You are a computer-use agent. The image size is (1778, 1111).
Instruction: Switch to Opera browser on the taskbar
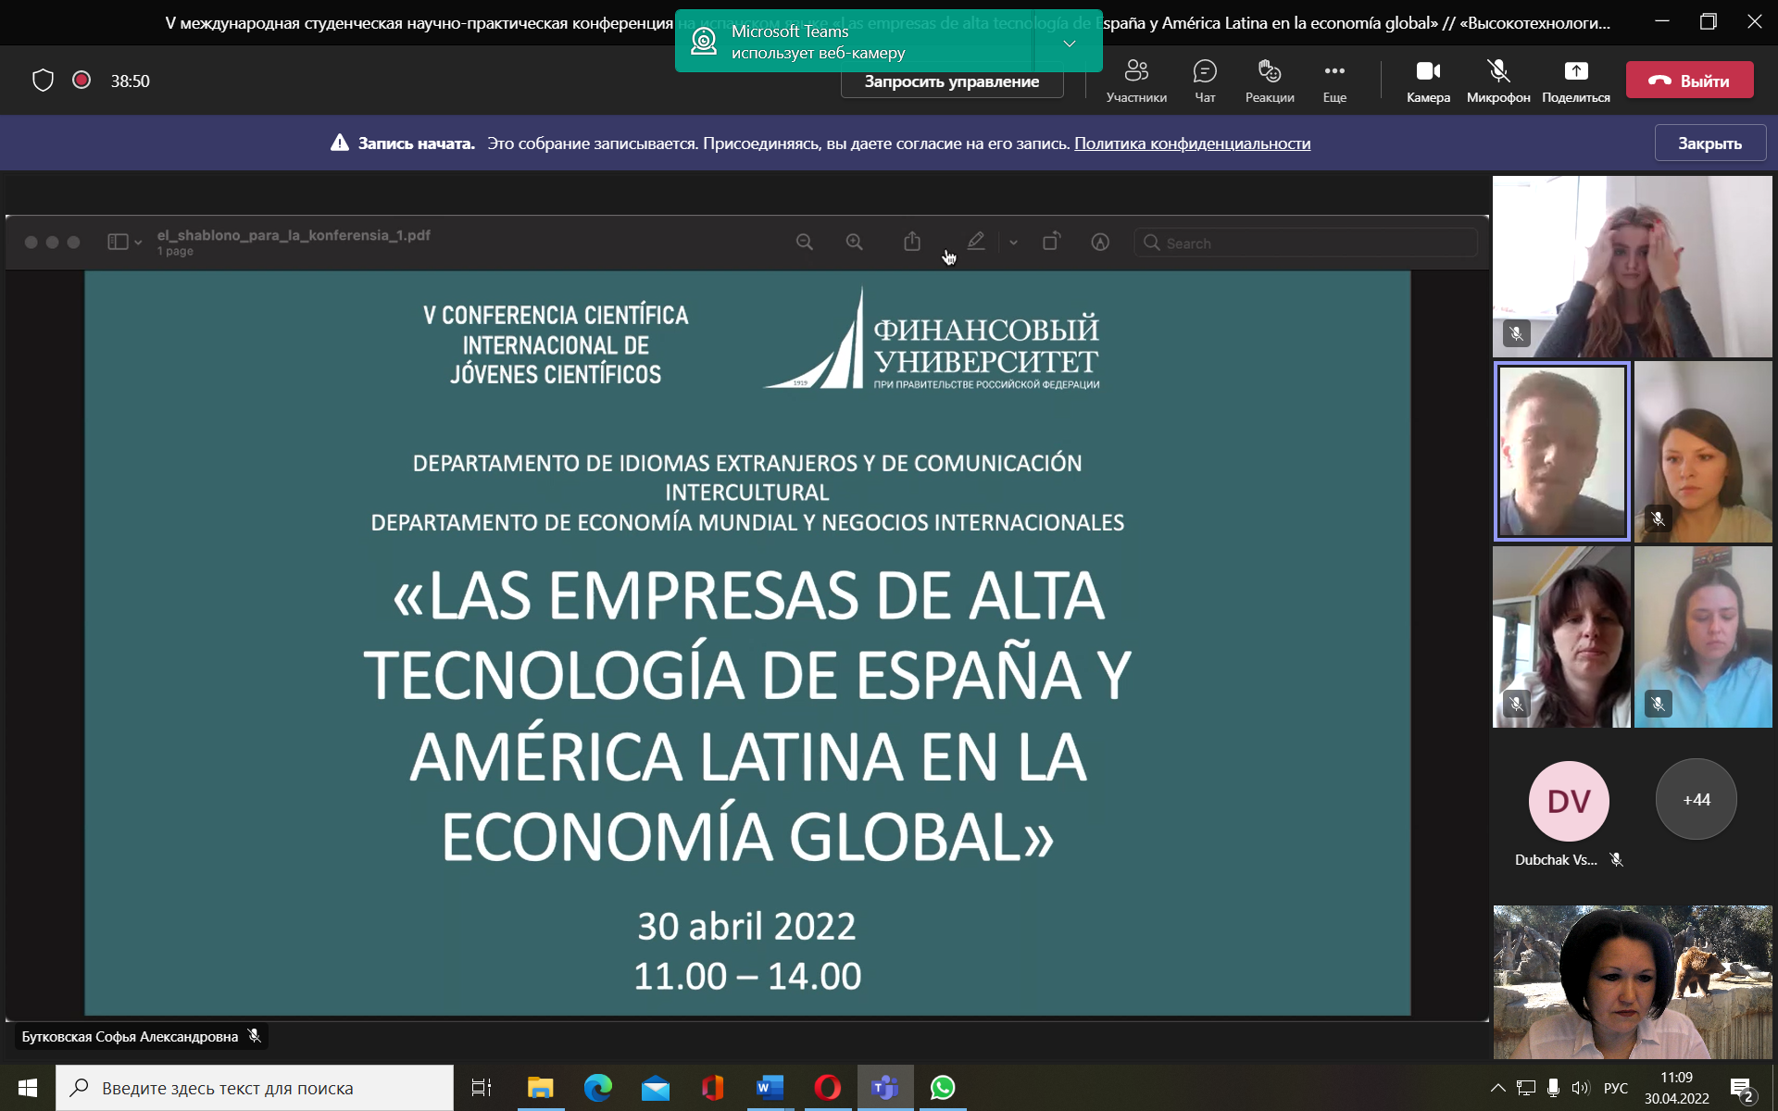coord(828,1088)
